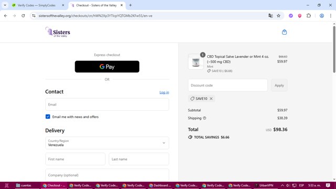
Task: Open the UrbanVPN taskbar item
Action: click(x=264, y=185)
